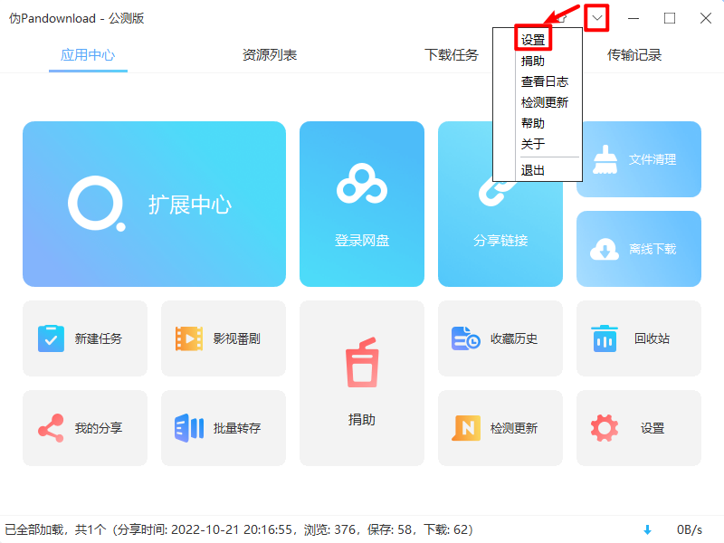The width and height of the screenshot is (724, 543).
Task: Click the 新建任务 clipboard icon
Action: pyautogui.click(x=51, y=338)
